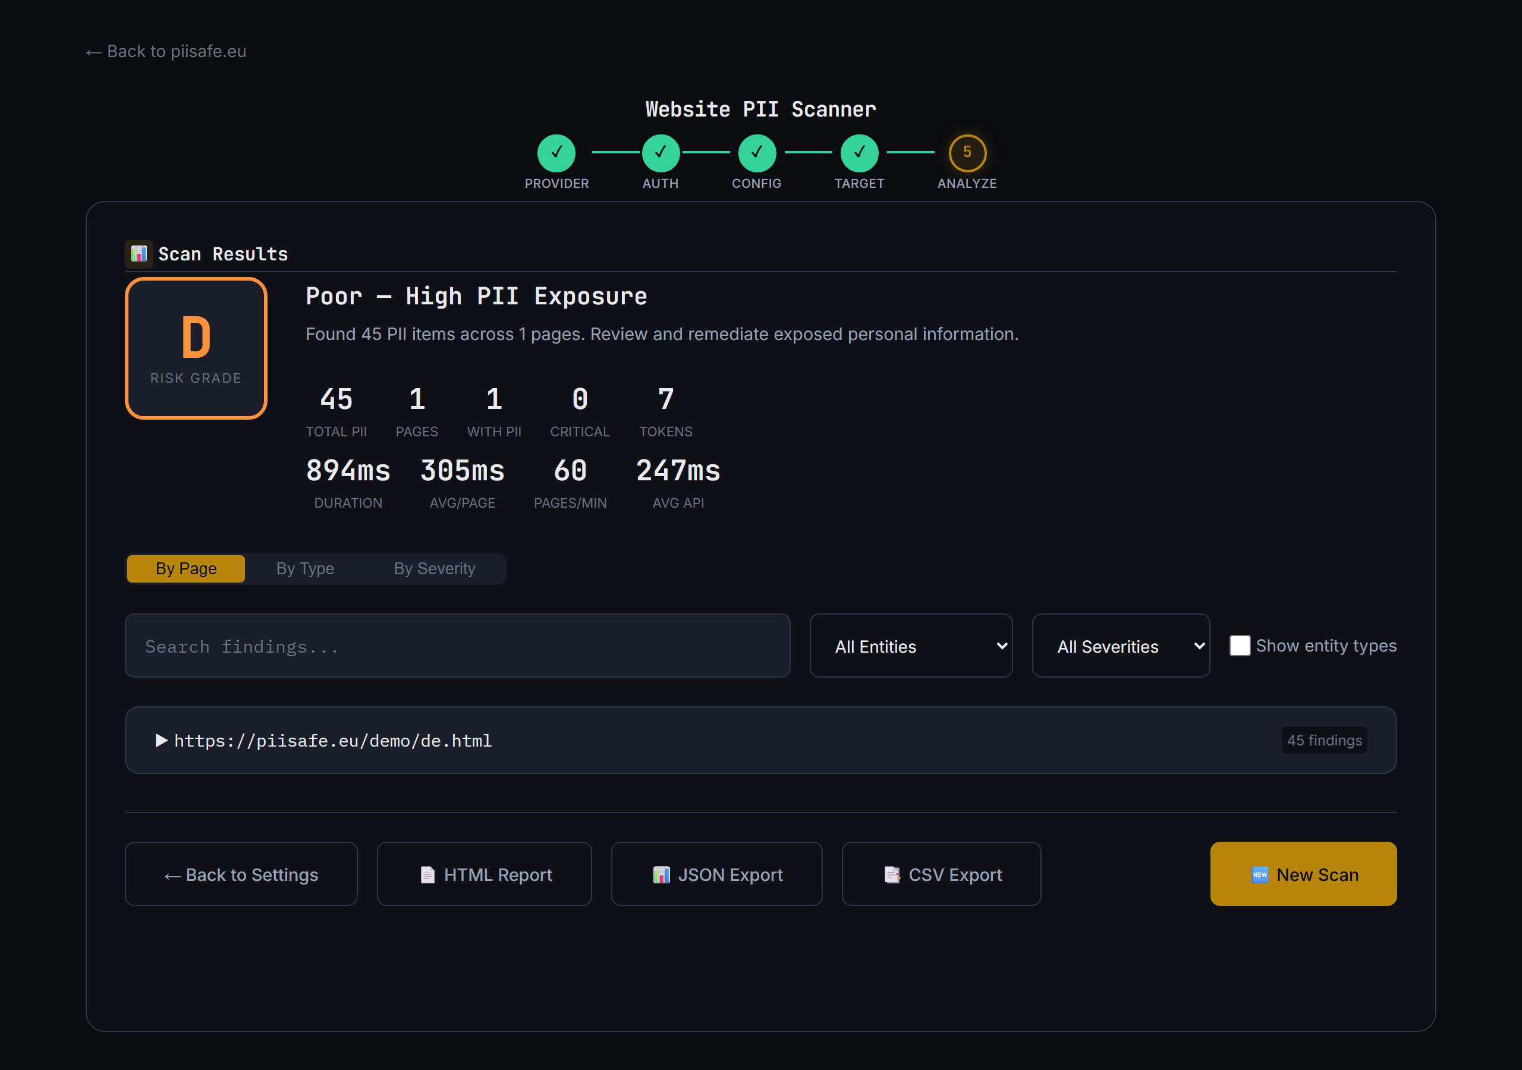This screenshot has height=1070, width=1522.
Task: Click the Scan Results chart icon
Action: tap(139, 254)
